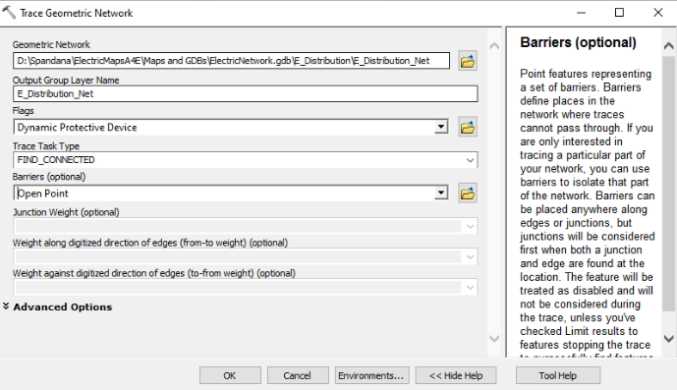Image resolution: width=677 pixels, height=390 pixels.
Task: Click the Cancel button
Action: tap(298, 375)
